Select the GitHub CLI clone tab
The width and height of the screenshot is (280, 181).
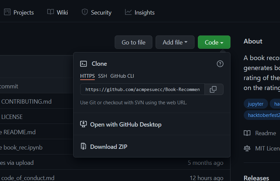122,76
